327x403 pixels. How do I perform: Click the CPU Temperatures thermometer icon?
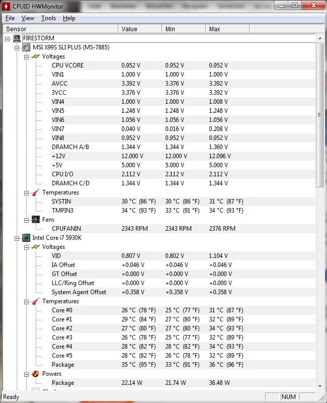click(x=36, y=301)
